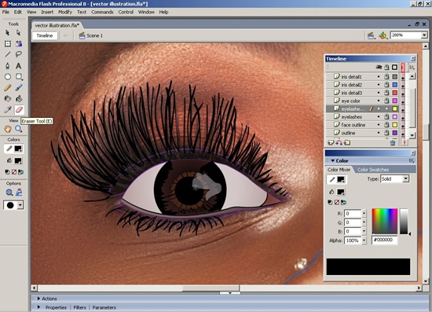Viewport: 432px width, 312px height.
Task: Toggle outline view for iris detail3 layer
Action: click(x=395, y=93)
